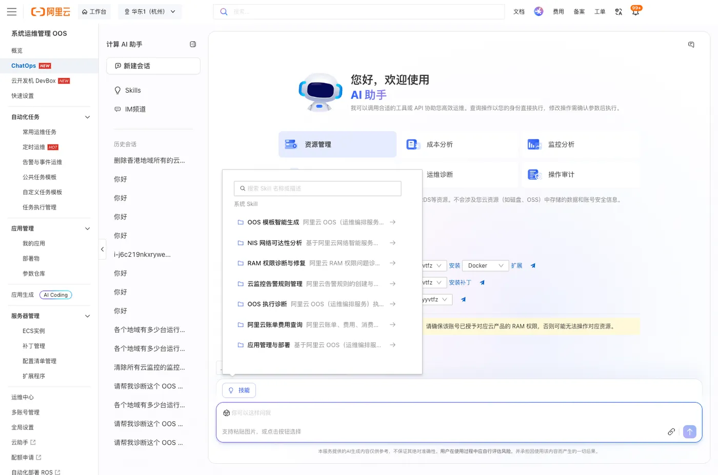The width and height of the screenshot is (718, 475).
Task: Open arrow for NIS 网络可达性分析 skill
Action: pyautogui.click(x=392, y=243)
